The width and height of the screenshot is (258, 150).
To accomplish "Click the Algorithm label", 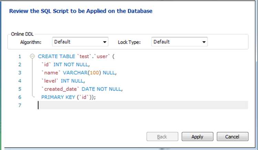I will point(31,42).
